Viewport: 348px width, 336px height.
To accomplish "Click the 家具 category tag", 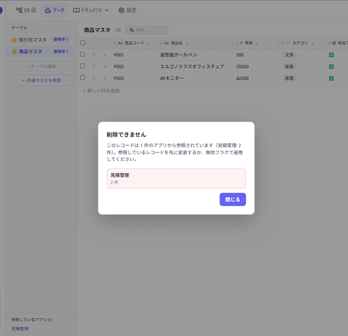I will 289,67.
